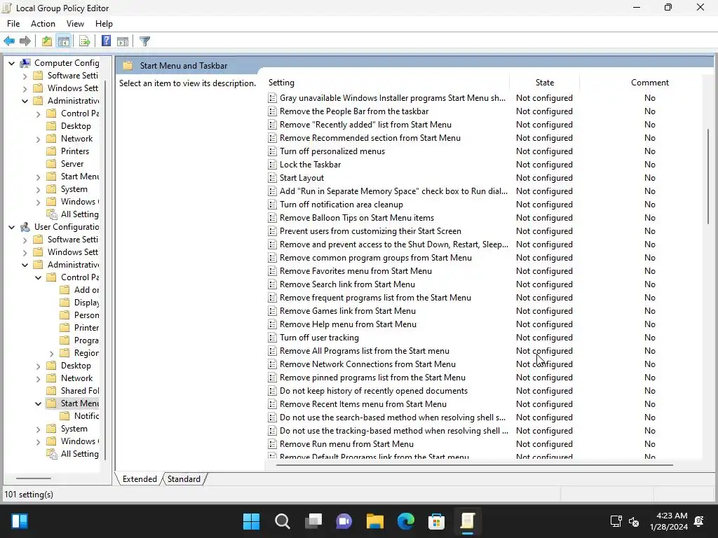Sort by the State column header
This screenshot has height=538, width=718.
[x=544, y=83]
